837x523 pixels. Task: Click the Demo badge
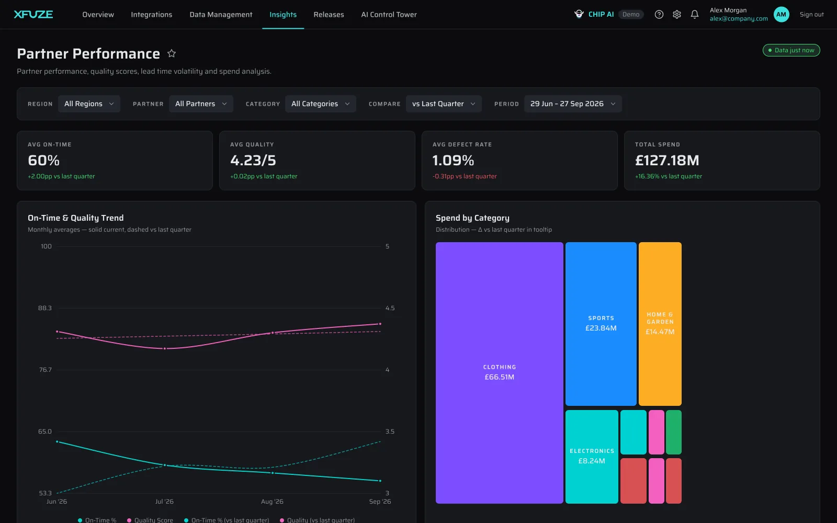coord(631,15)
